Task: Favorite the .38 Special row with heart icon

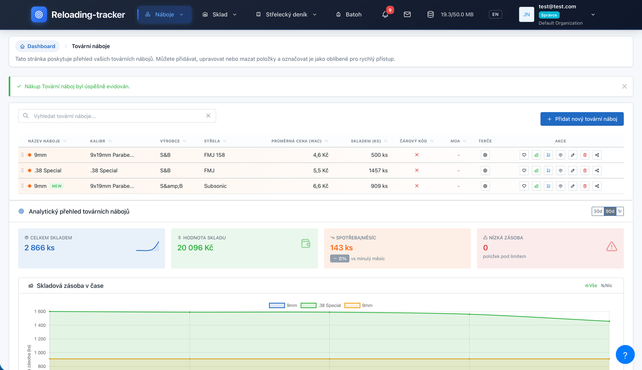Action: (524, 170)
